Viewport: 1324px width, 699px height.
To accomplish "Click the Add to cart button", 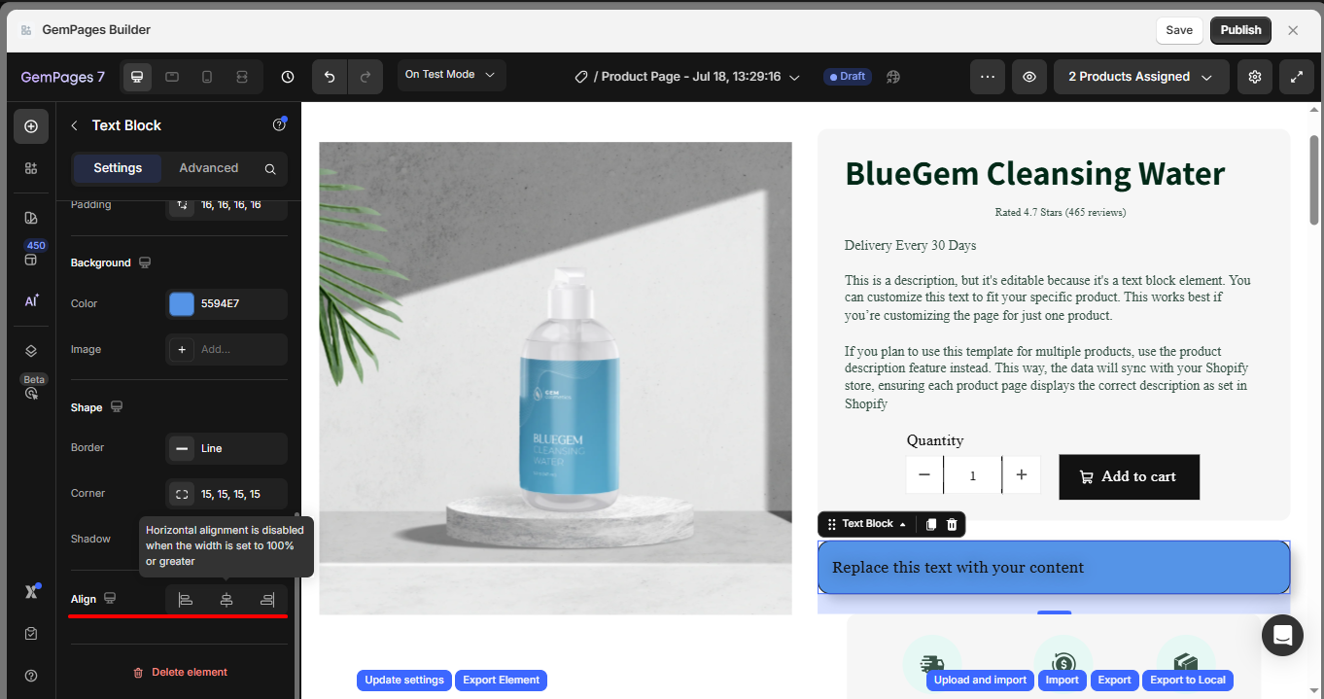I will (1129, 477).
